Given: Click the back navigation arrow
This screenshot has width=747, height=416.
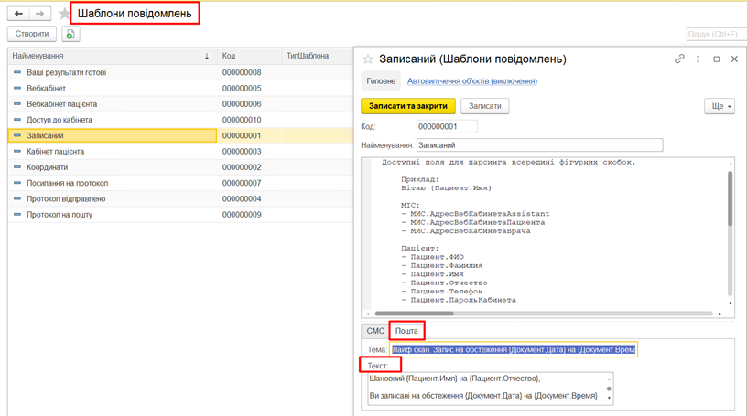Looking at the screenshot, I should tap(18, 14).
